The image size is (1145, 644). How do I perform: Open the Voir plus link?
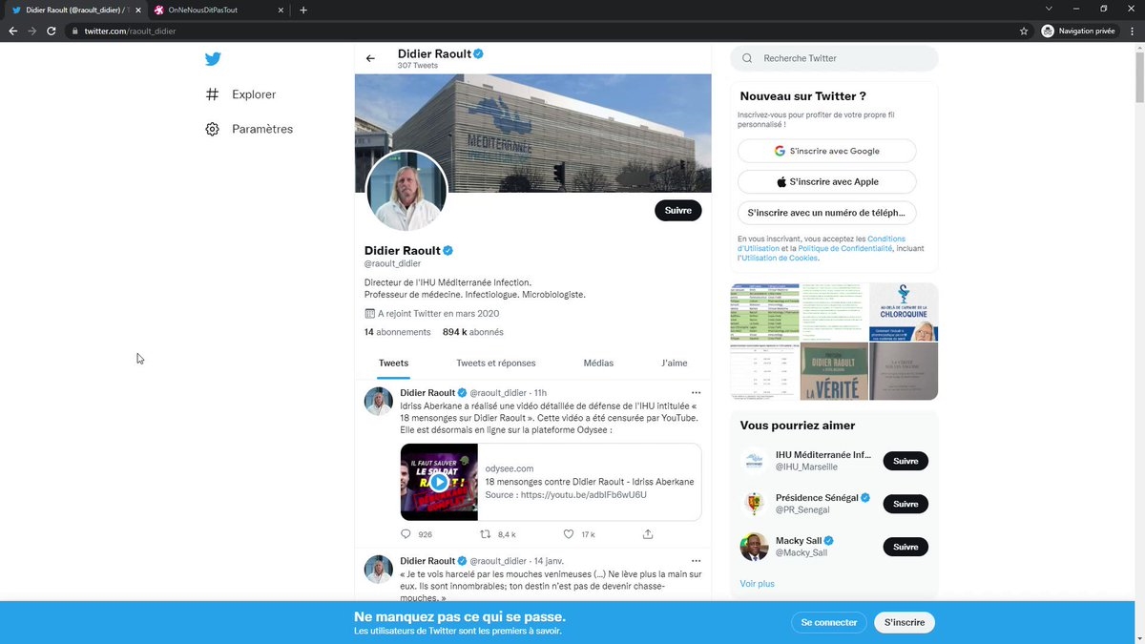[x=758, y=583]
